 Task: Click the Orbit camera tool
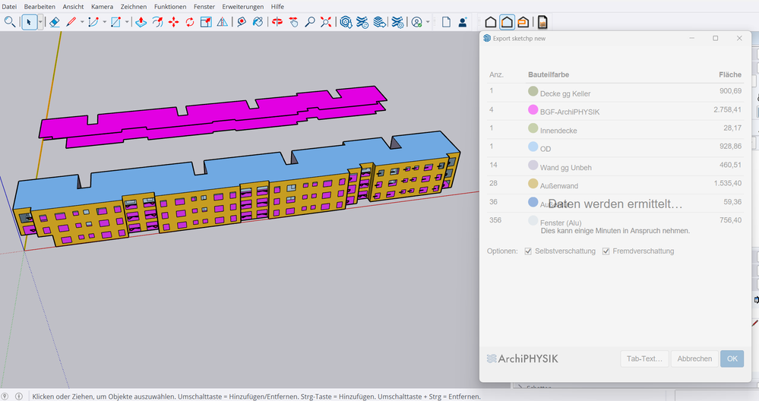(277, 22)
